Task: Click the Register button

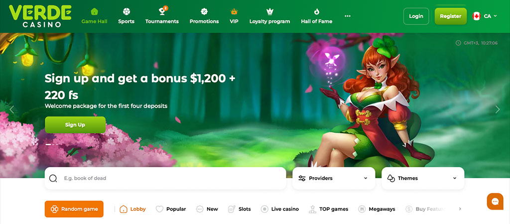Action: coord(450,16)
